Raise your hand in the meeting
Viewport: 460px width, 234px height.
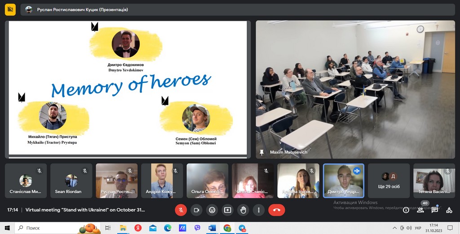[243, 210]
